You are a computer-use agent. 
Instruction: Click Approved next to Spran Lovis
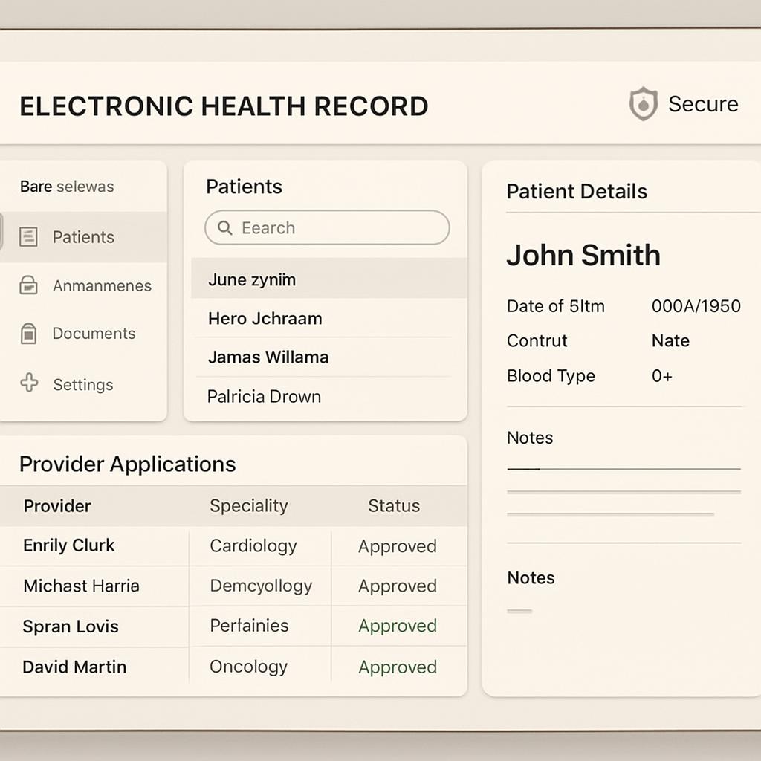pyautogui.click(x=398, y=626)
